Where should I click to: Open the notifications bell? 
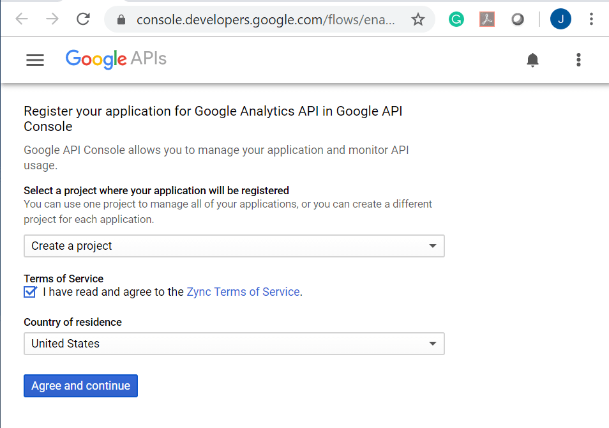coord(532,60)
